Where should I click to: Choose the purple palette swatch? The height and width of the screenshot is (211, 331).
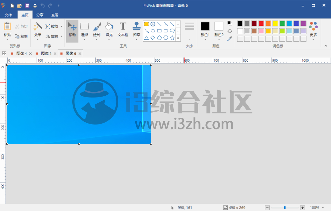point(303,23)
